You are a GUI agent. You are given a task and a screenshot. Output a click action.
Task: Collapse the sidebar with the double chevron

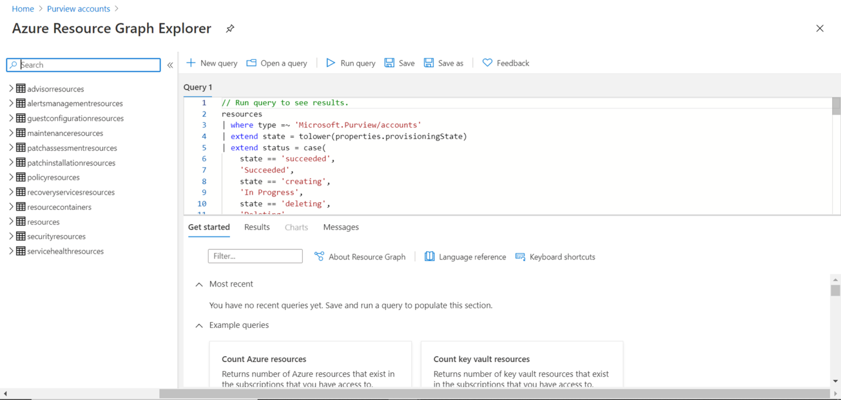(x=170, y=64)
